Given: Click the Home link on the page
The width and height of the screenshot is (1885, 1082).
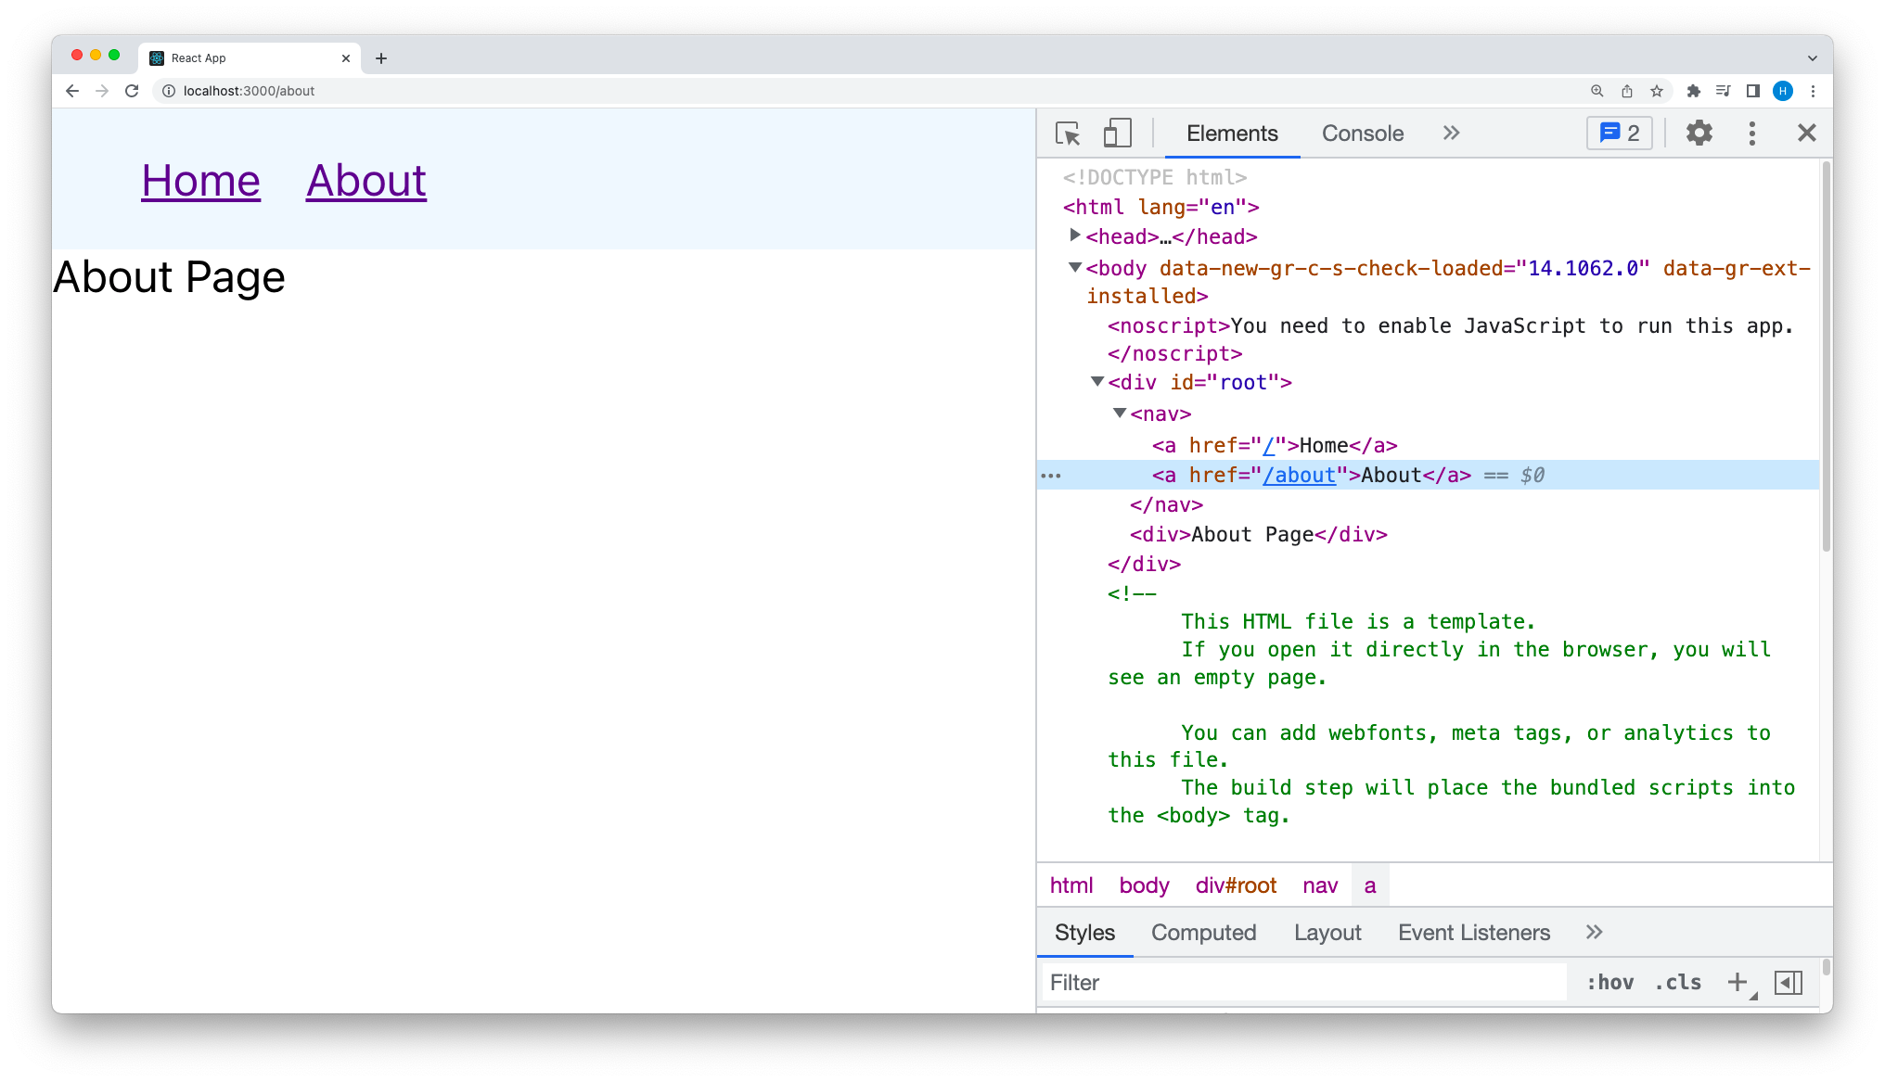Looking at the screenshot, I should pos(200,181).
